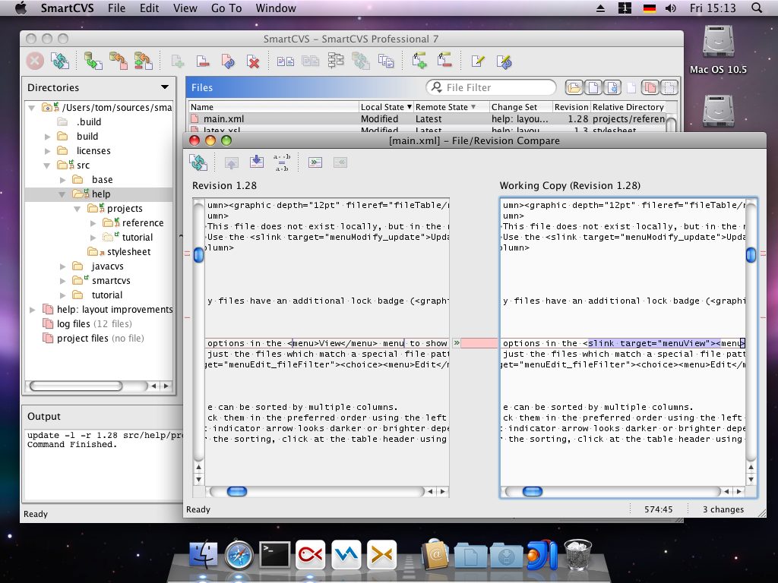Click the add tag icon with green plus
Screen dimensions: 778x583
(x=419, y=61)
